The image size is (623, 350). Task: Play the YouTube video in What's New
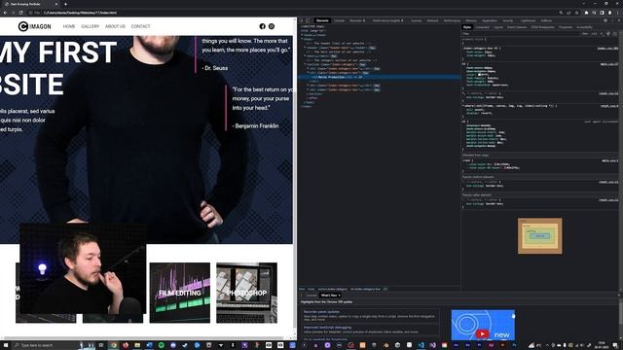tap(483, 334)
